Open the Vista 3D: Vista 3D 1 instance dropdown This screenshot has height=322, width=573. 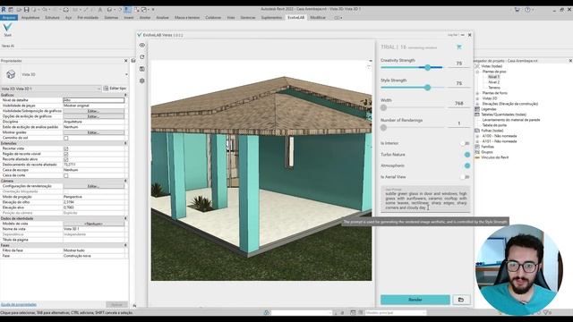(x=98, y=89)
